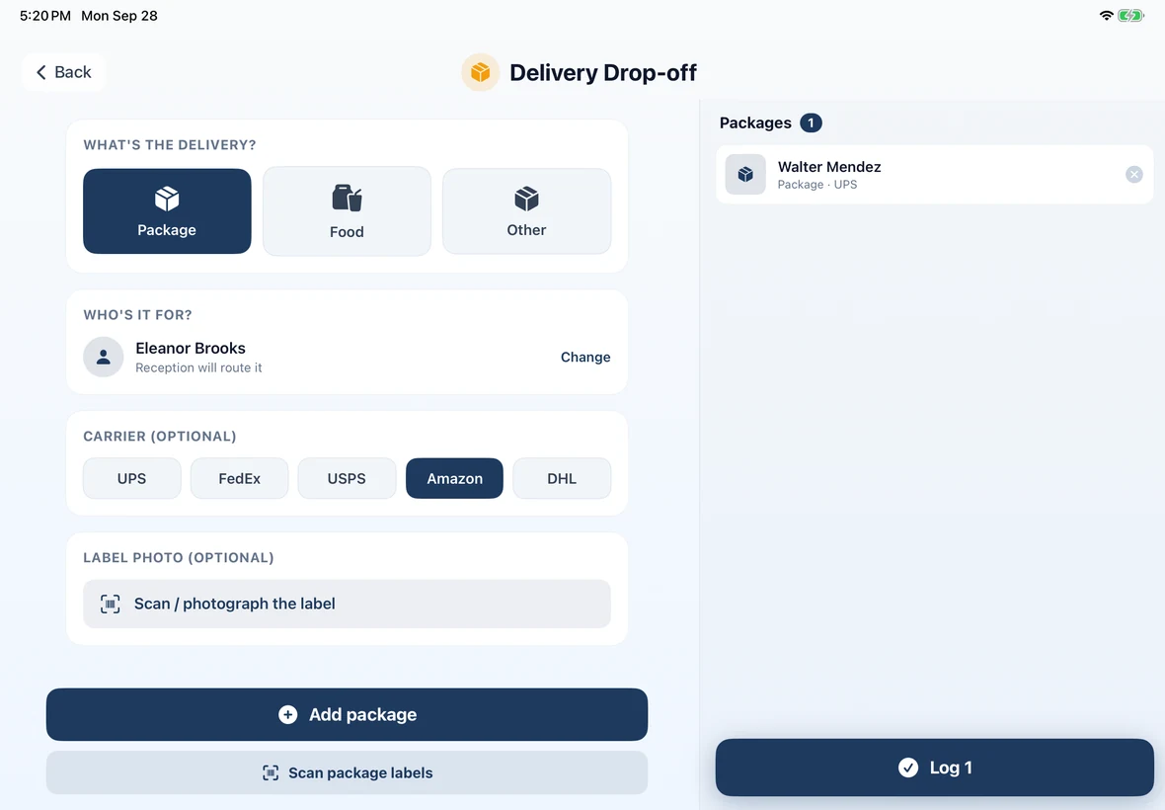The height and width of the screenshot is (810, 1165).
Task: Click the WHO'S IT FOR? heading
Action: 137,315
